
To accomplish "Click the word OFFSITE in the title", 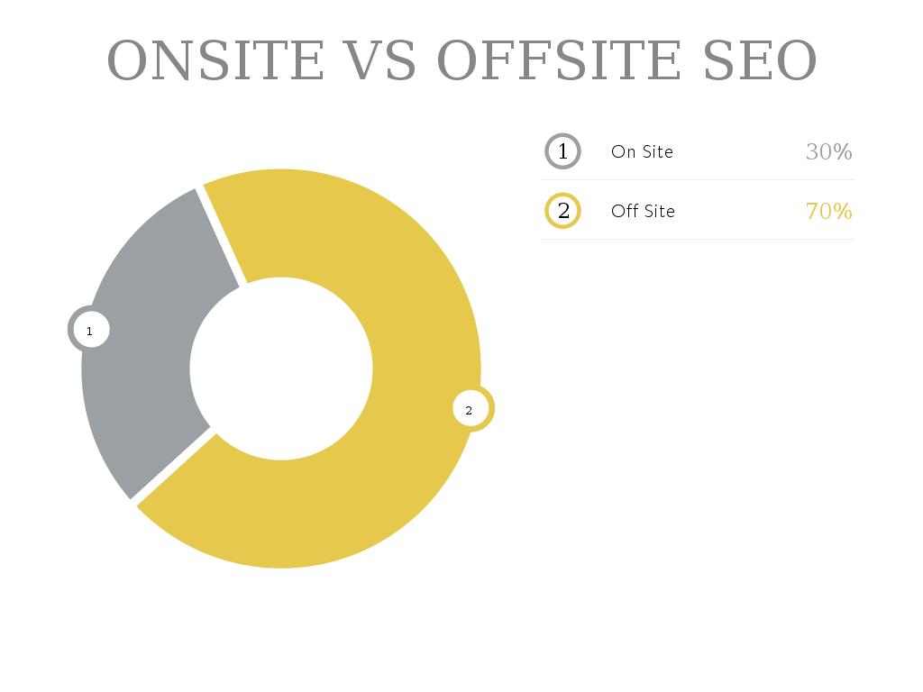I will click(559, 60).
